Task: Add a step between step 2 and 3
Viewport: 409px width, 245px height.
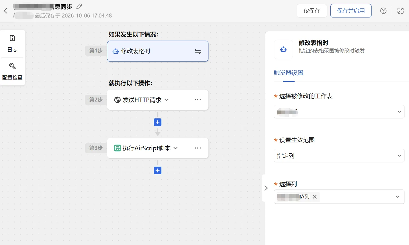Action: point(157,122)
